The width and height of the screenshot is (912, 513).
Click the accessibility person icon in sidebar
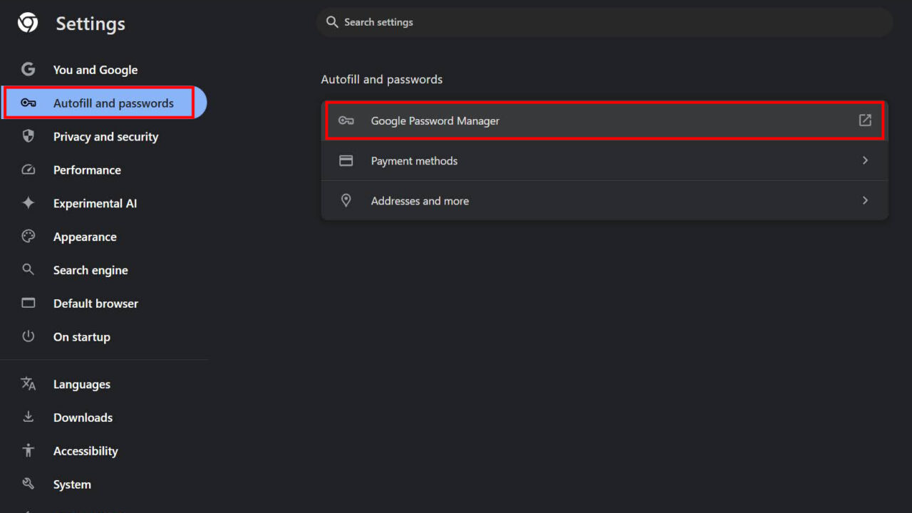click(28, 450)
